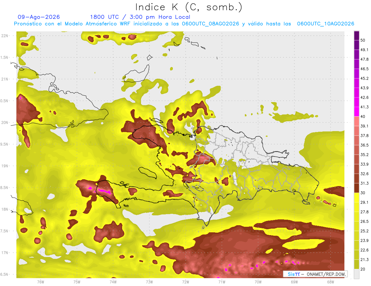The width and height of the screenshot is (371, 286).
Task: Click the "43.9" color scale label
Action: [x=365, y=88]
